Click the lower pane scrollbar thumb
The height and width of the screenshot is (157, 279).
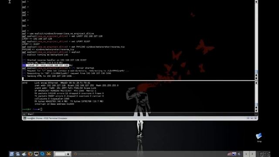256,104
